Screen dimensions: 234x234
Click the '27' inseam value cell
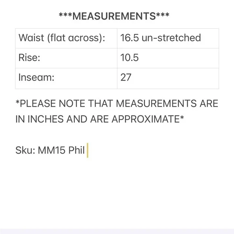(x=168, y=78)
